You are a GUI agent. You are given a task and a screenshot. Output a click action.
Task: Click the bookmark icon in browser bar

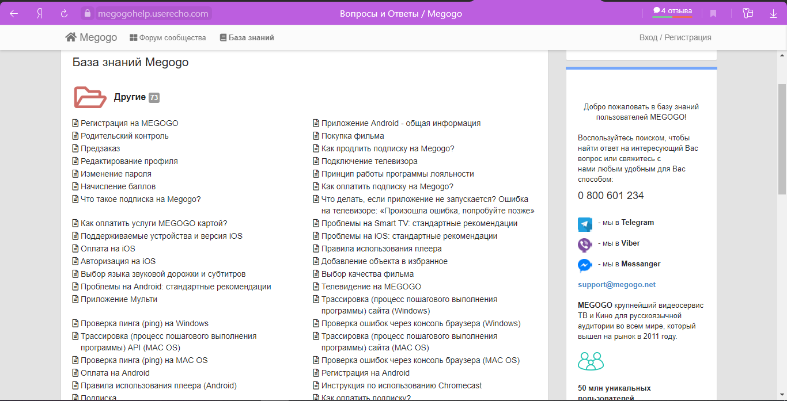(713, 13)
